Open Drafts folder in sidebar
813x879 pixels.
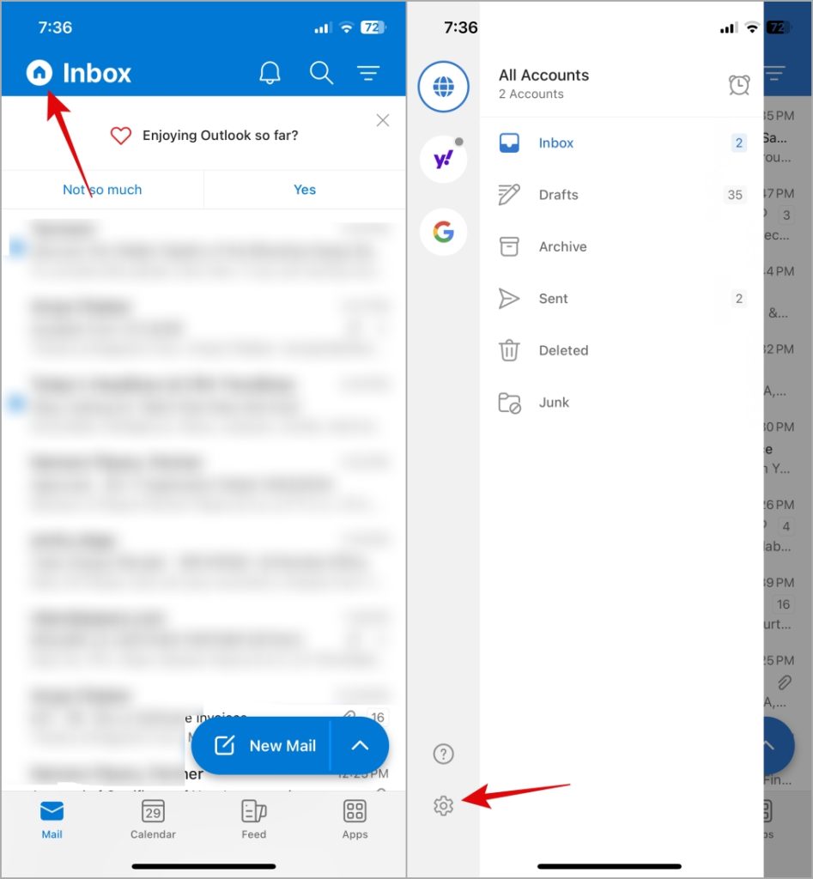click(622, 195)
